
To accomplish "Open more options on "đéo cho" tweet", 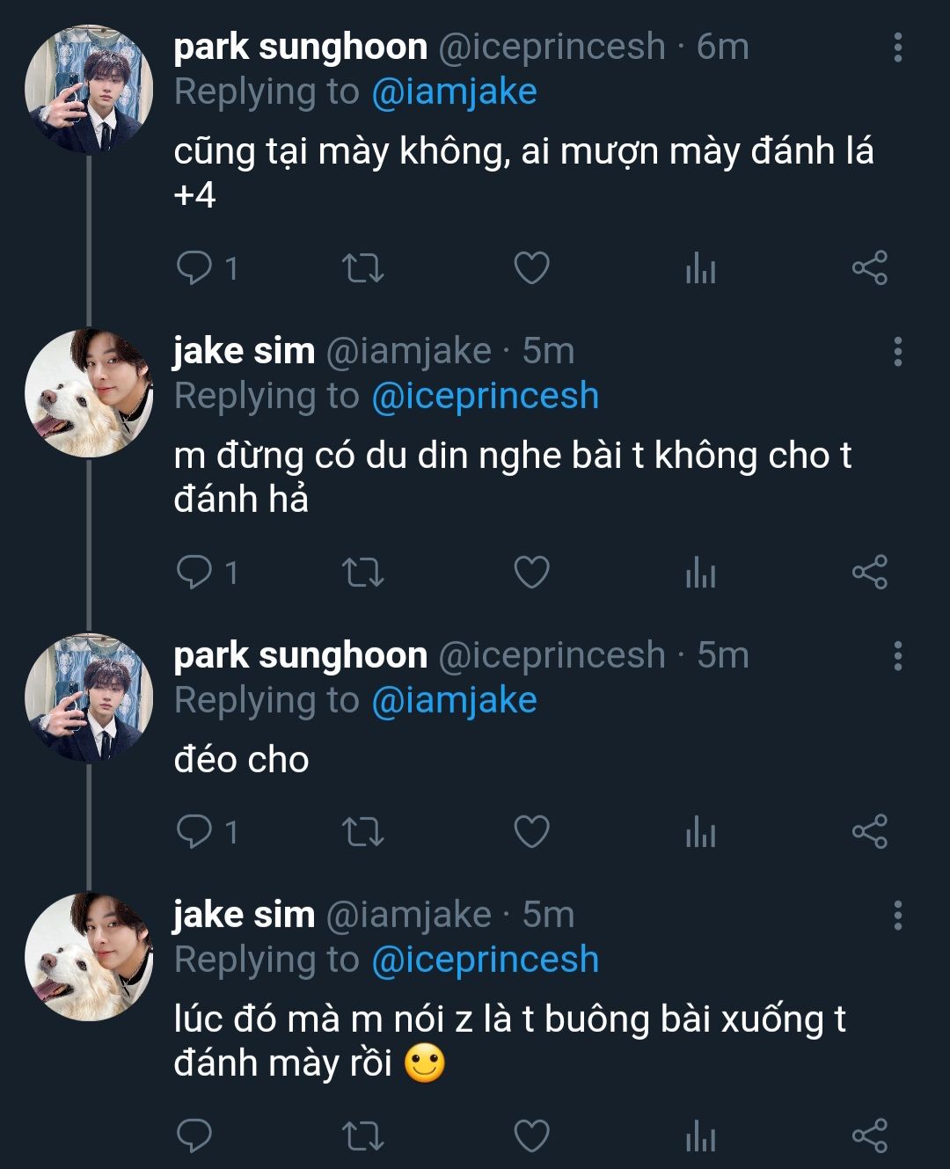I will 897,656.
